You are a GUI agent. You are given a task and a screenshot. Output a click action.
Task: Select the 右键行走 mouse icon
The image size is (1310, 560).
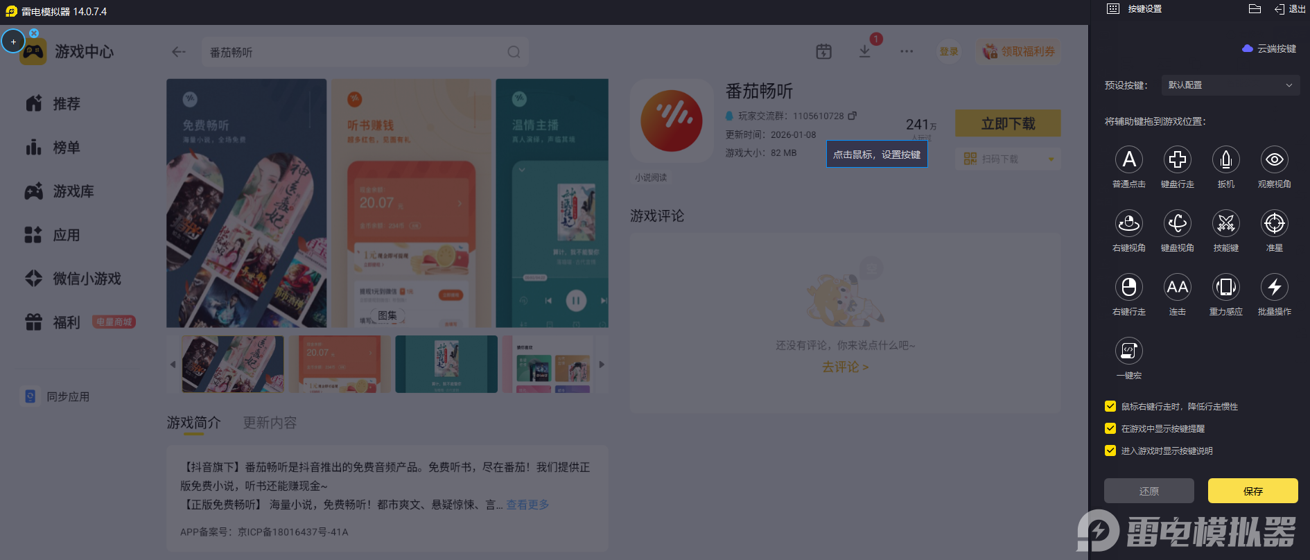pos(1128,288)
